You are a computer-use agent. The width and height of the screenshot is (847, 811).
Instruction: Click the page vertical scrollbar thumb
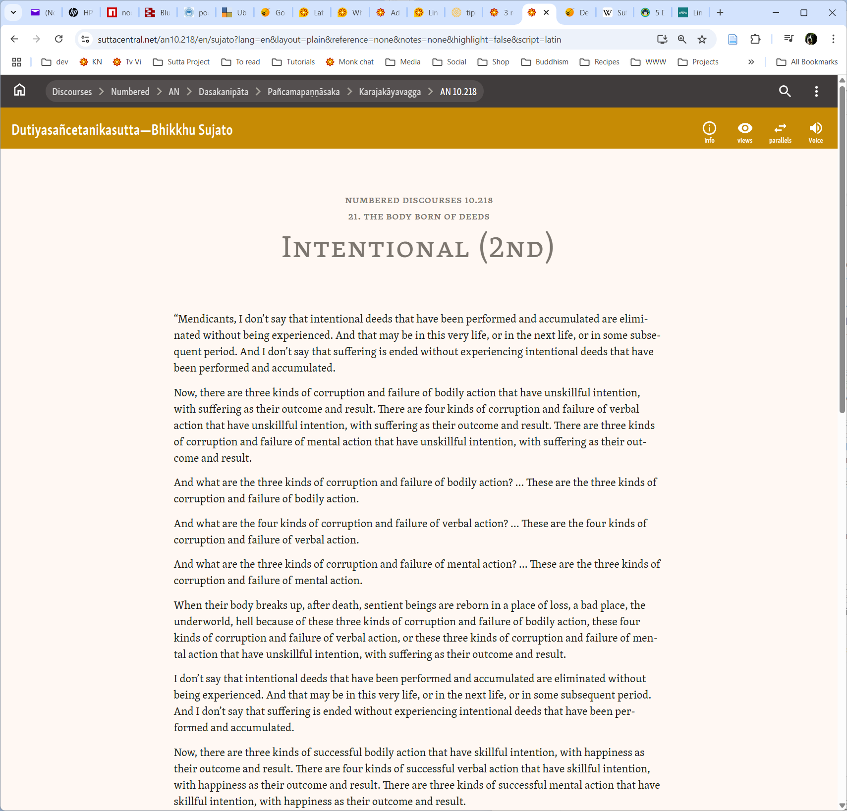tap(842, 249)
